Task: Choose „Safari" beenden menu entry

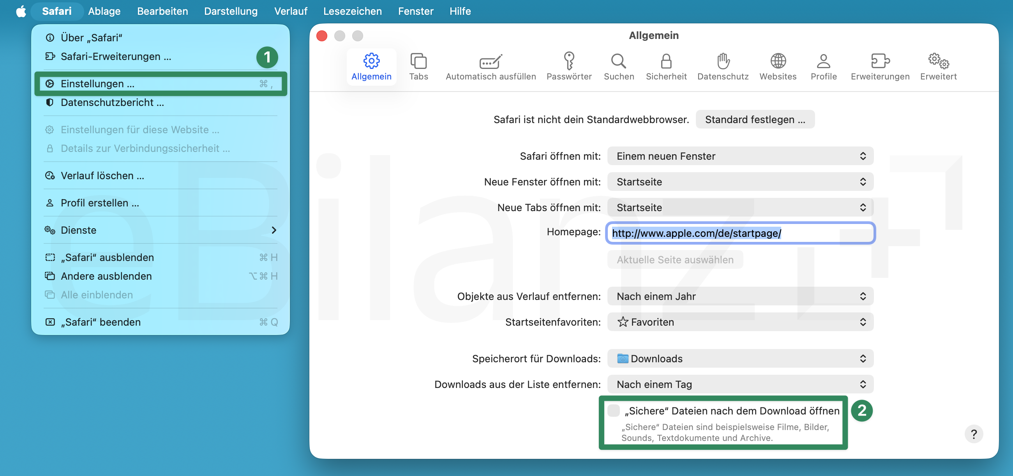Action: 161,322
